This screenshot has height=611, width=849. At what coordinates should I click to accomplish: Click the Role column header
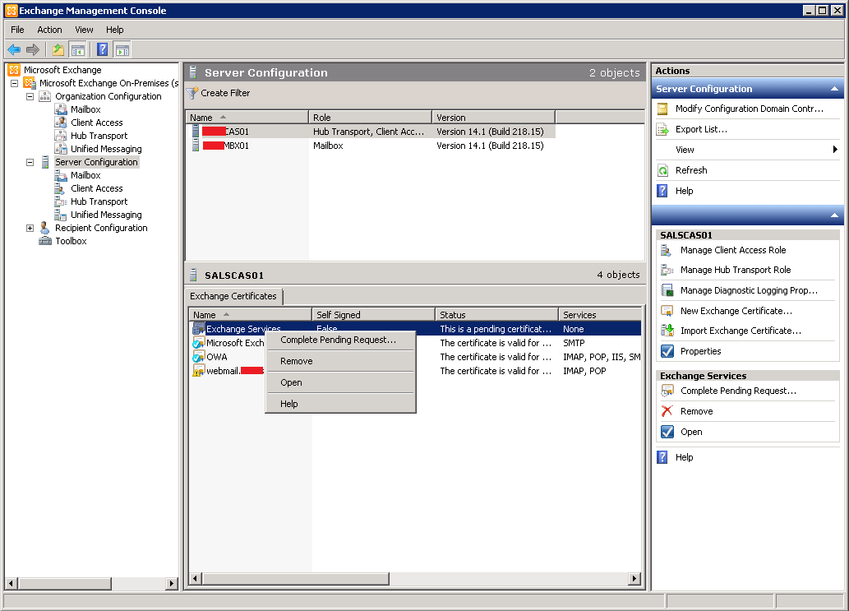tap(371, 118)
